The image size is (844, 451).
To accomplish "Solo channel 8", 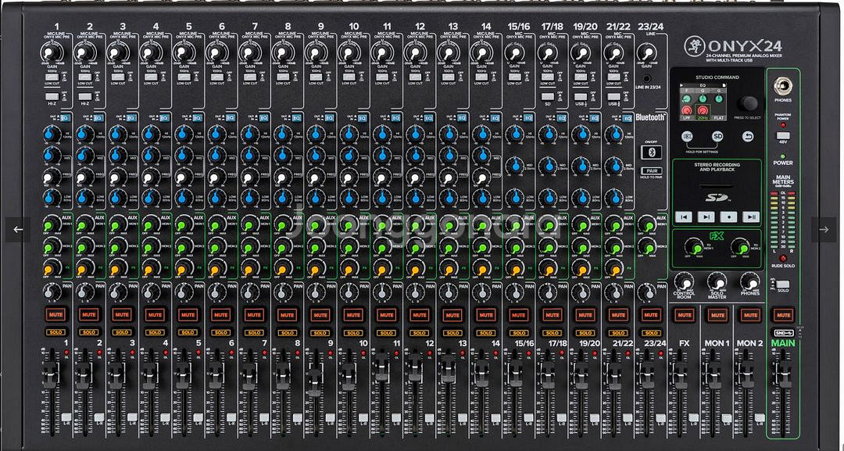I will [287, 332].
